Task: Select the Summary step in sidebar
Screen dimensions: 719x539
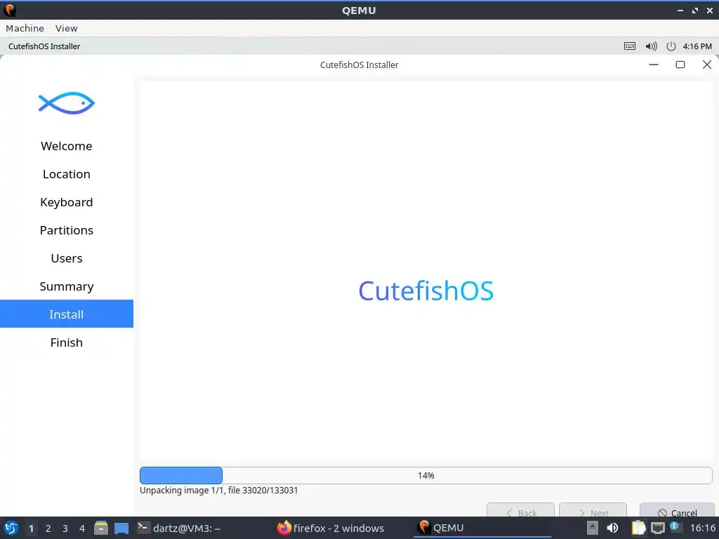Action: 67,286
